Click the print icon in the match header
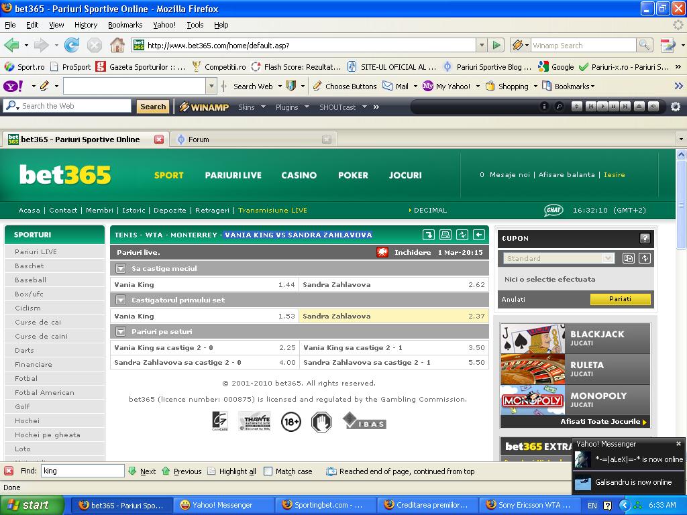This screenshot has height=515, width=687. point(445,235)
